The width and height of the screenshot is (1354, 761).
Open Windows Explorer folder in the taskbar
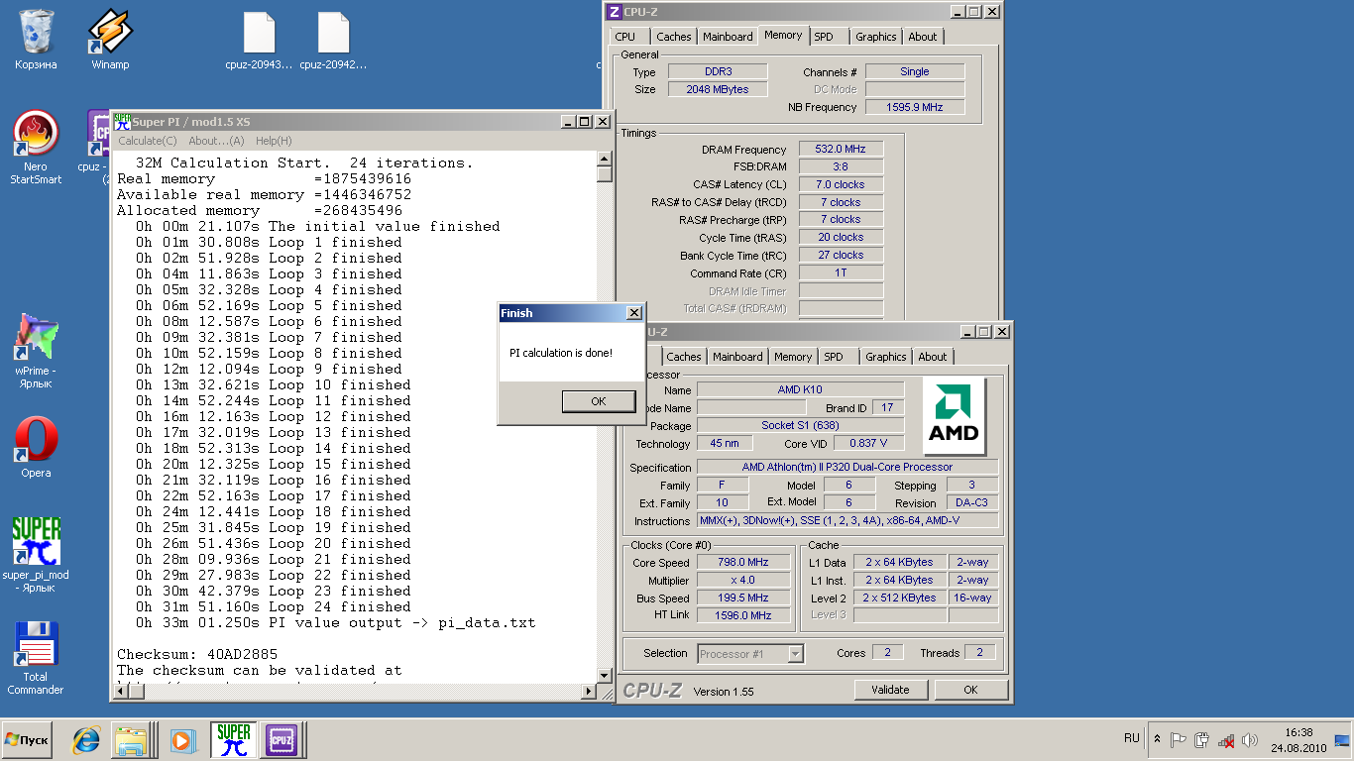(132, 739)
